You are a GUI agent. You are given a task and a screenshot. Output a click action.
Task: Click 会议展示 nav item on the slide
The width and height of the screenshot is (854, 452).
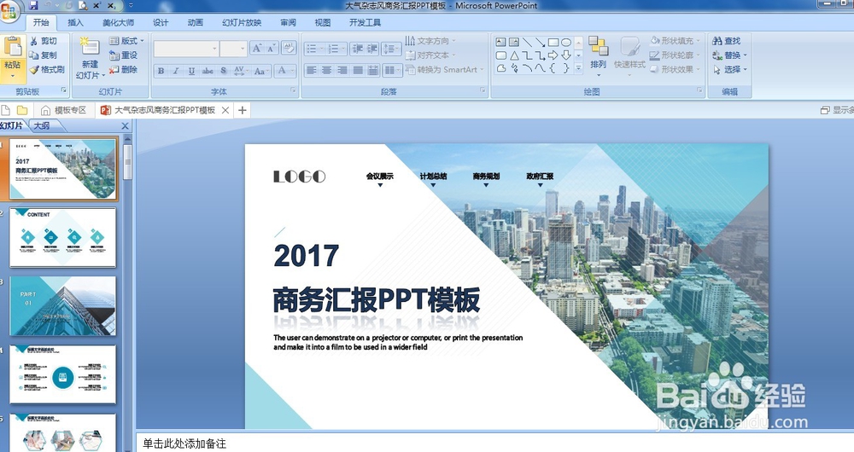[380, 176]
